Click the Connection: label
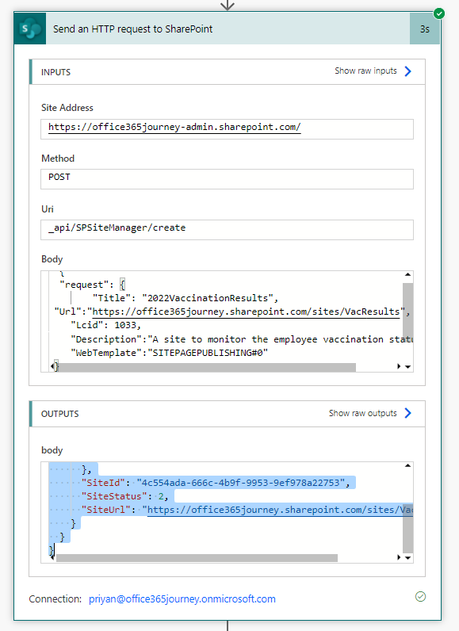Viewport: 459px width, 631px height. pyautogui.click(x=55, y=599)
